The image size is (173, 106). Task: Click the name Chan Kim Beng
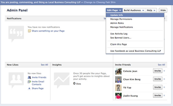(x=132, y=79)
